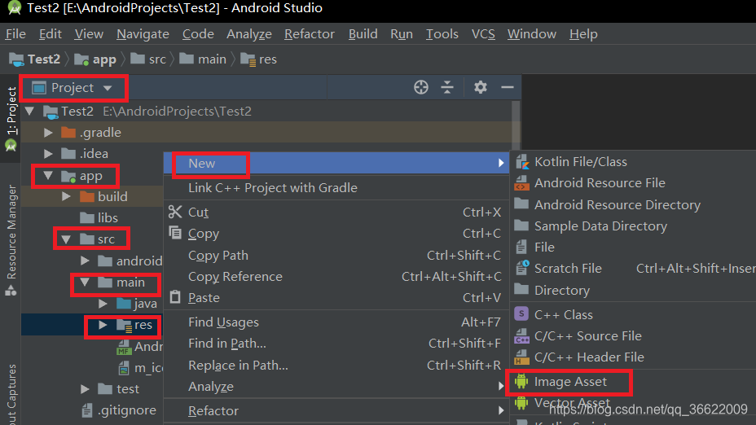
Task: Click the C/C++ Source File icon
Action: [x=521, y=336]
